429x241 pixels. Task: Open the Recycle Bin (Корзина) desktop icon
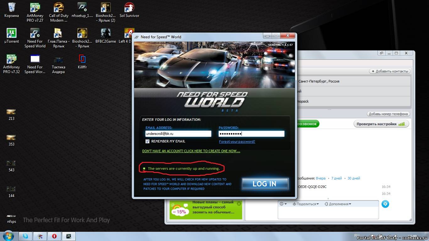(11, 10)
